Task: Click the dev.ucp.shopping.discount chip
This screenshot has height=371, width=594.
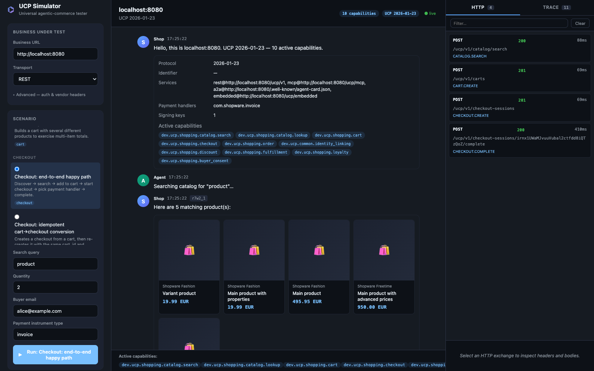Action: pos(189,152)
